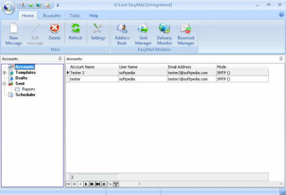Refresh the list with the Refresh icon
The width and height of the screenshot is (286, 195).
pos(75,32)
